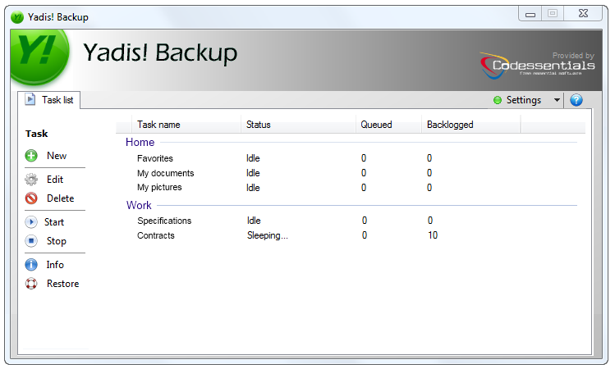Image resolution: width=615 pixels, height=369 pixels.
Task: Click the Sleeping... status of Contracts
Action: 268,235
